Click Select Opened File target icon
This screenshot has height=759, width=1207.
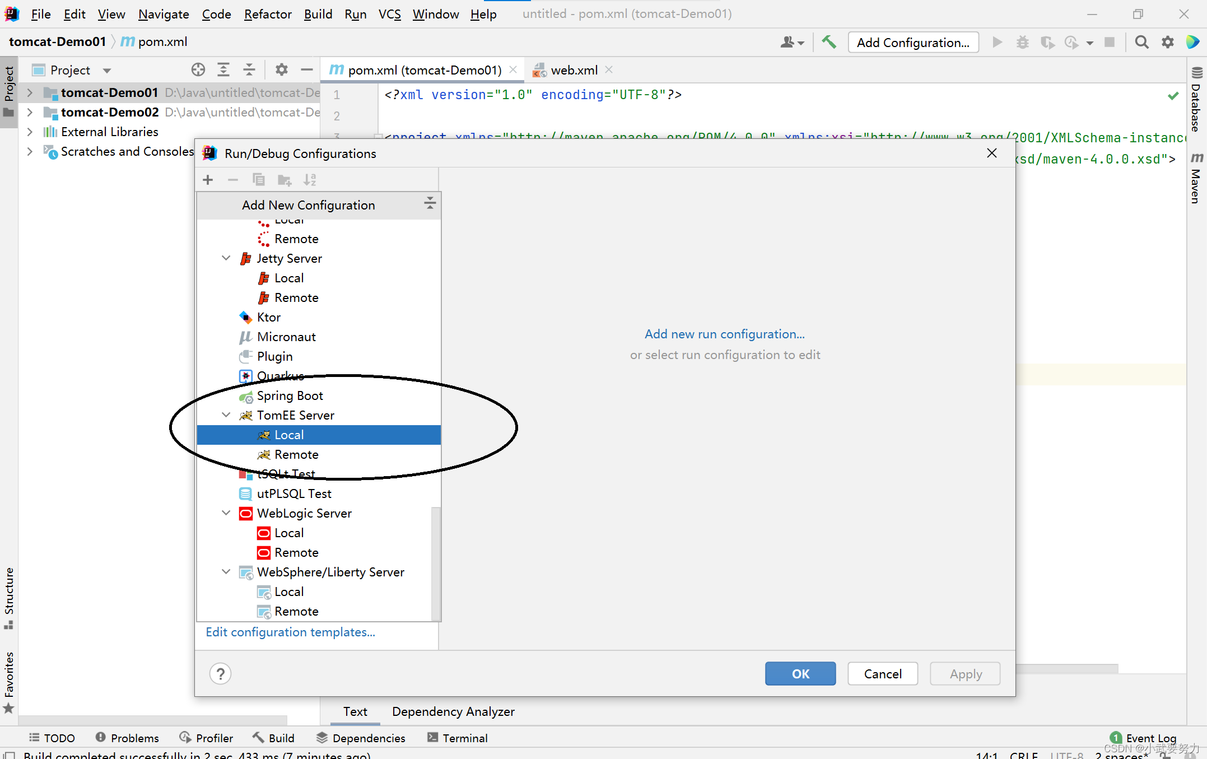198,70
